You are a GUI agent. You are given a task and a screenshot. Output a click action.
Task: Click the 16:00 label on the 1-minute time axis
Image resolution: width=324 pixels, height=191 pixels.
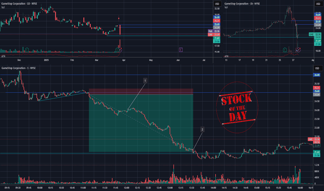tap(300, 188)
